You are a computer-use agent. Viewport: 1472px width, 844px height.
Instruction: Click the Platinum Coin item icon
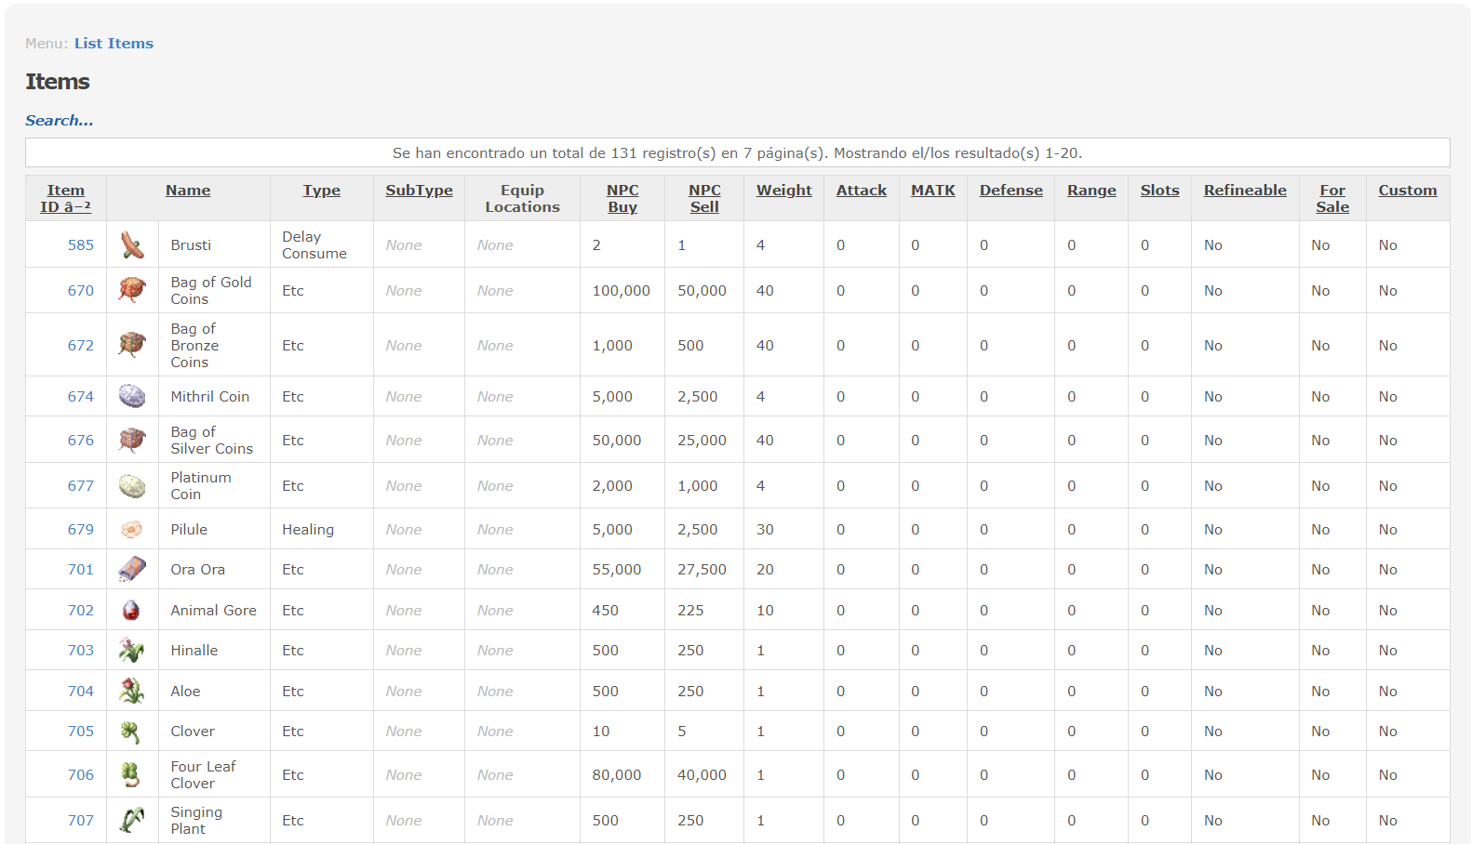(132, 485)
